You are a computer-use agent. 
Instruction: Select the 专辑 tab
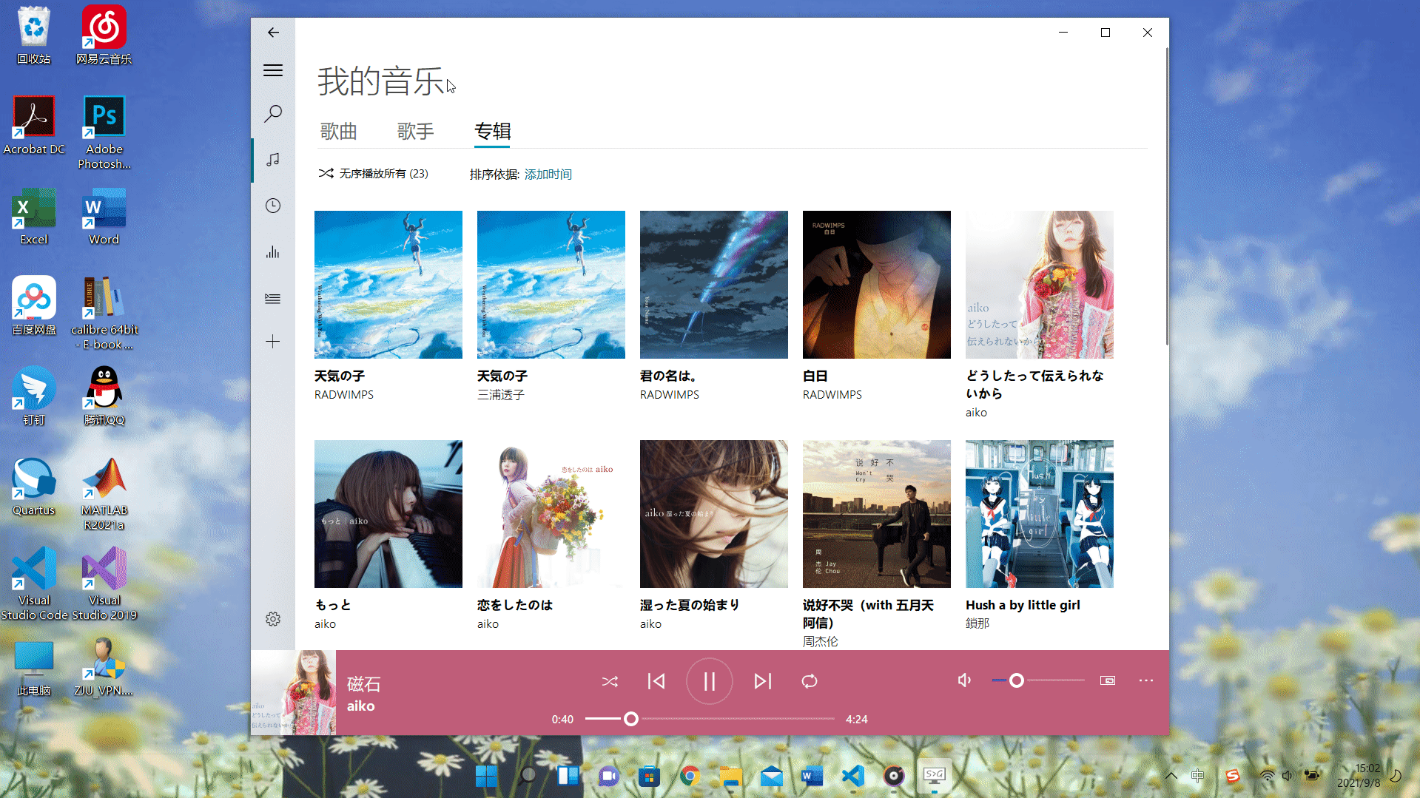(493, 132)
